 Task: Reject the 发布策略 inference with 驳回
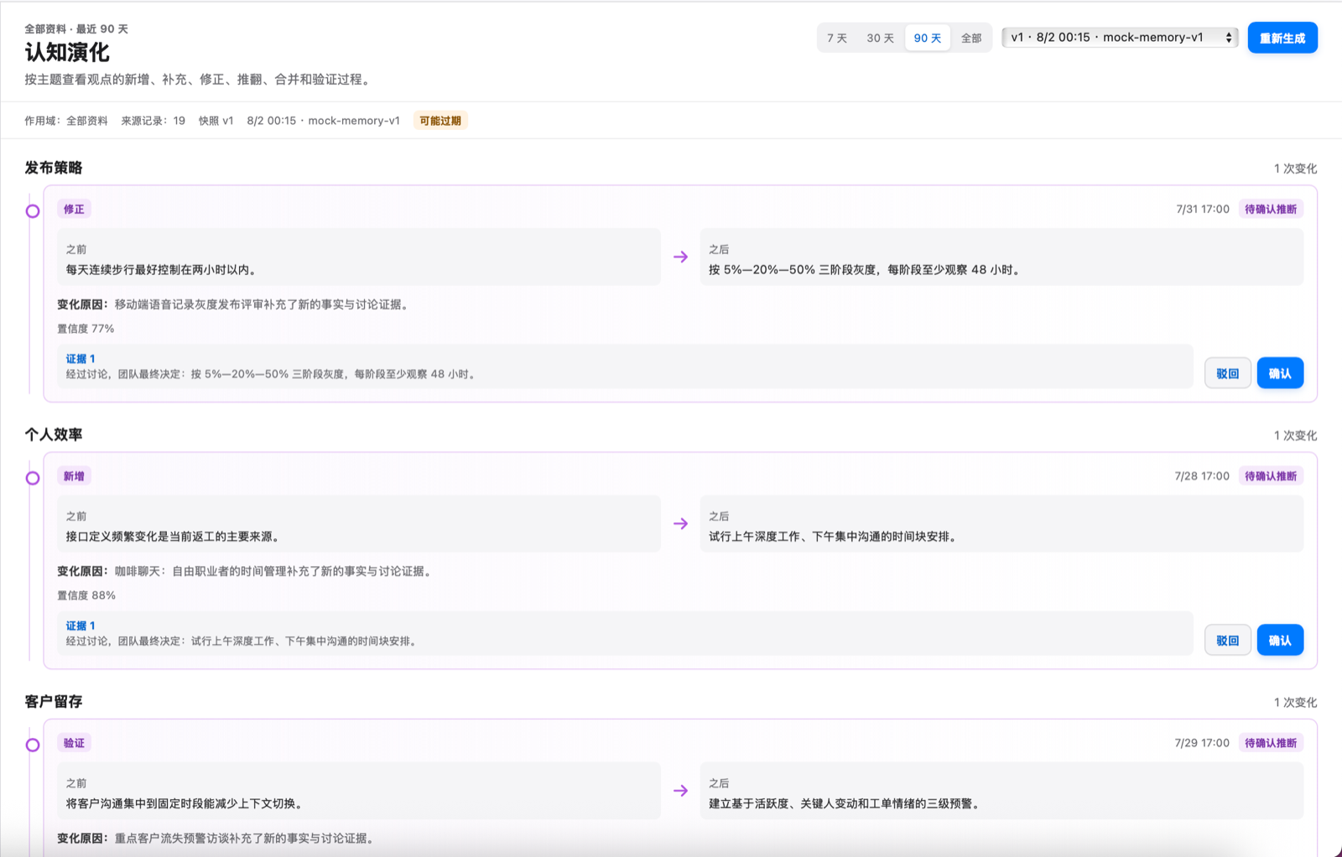tap(1228, 373)
